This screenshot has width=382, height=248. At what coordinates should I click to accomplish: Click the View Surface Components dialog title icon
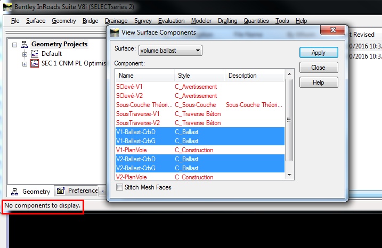pyautogui.click(x=115, y=32)
